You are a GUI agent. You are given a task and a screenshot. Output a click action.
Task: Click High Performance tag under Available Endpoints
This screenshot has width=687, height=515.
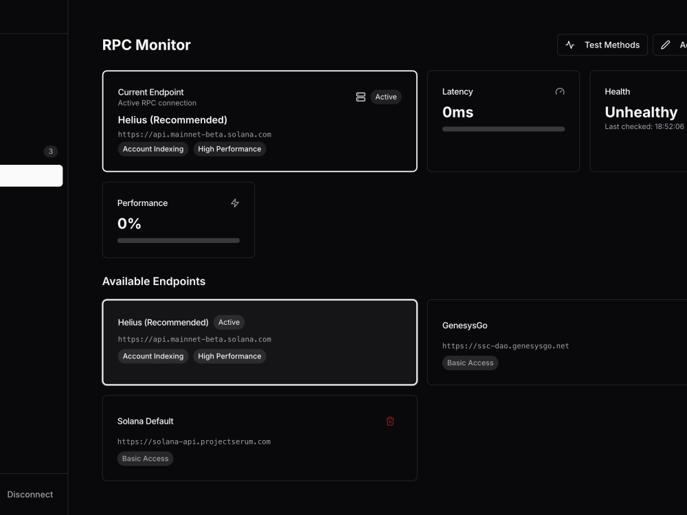[229, 356]
